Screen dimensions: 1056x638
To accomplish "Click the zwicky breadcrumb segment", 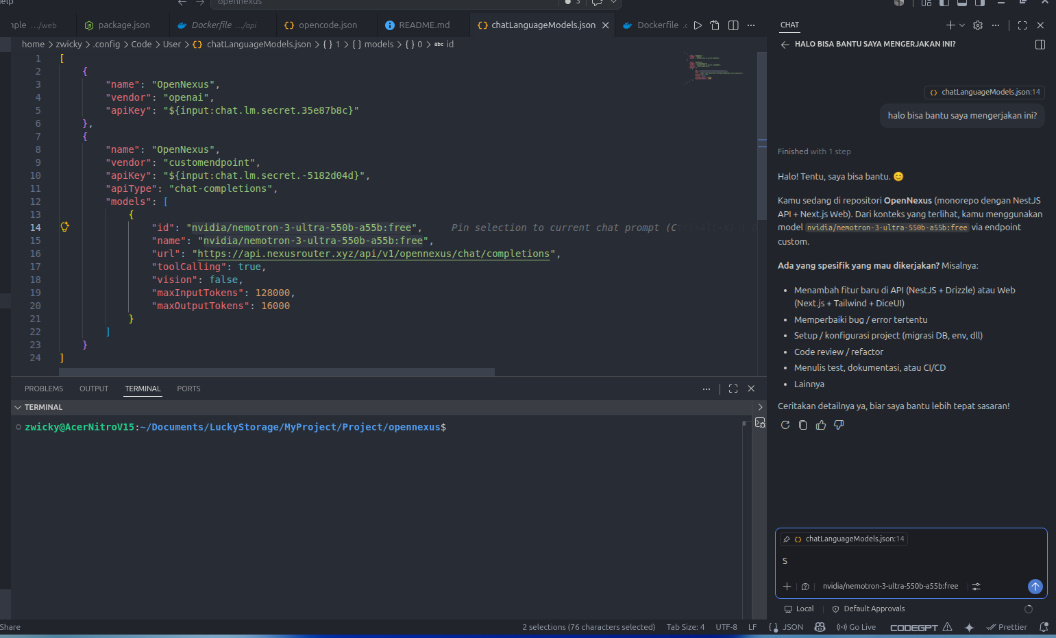I will pyautogui.click(x=69, y=45).
